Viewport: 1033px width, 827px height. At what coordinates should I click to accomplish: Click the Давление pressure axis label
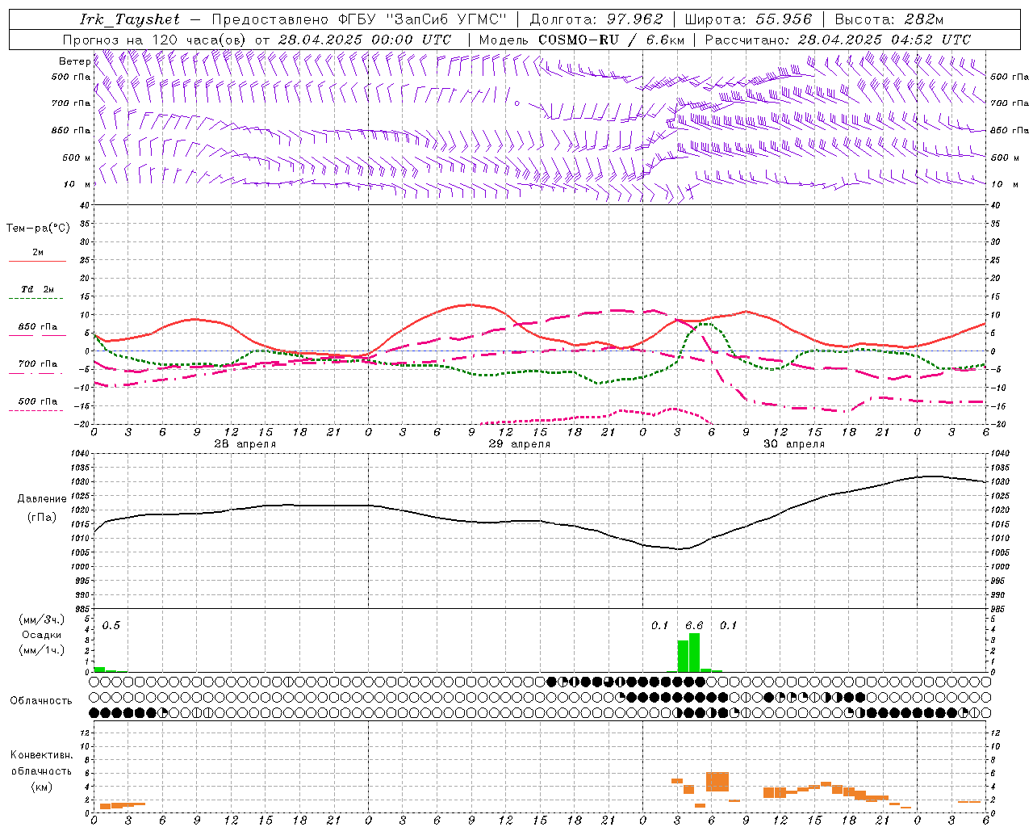coord(42,499)
